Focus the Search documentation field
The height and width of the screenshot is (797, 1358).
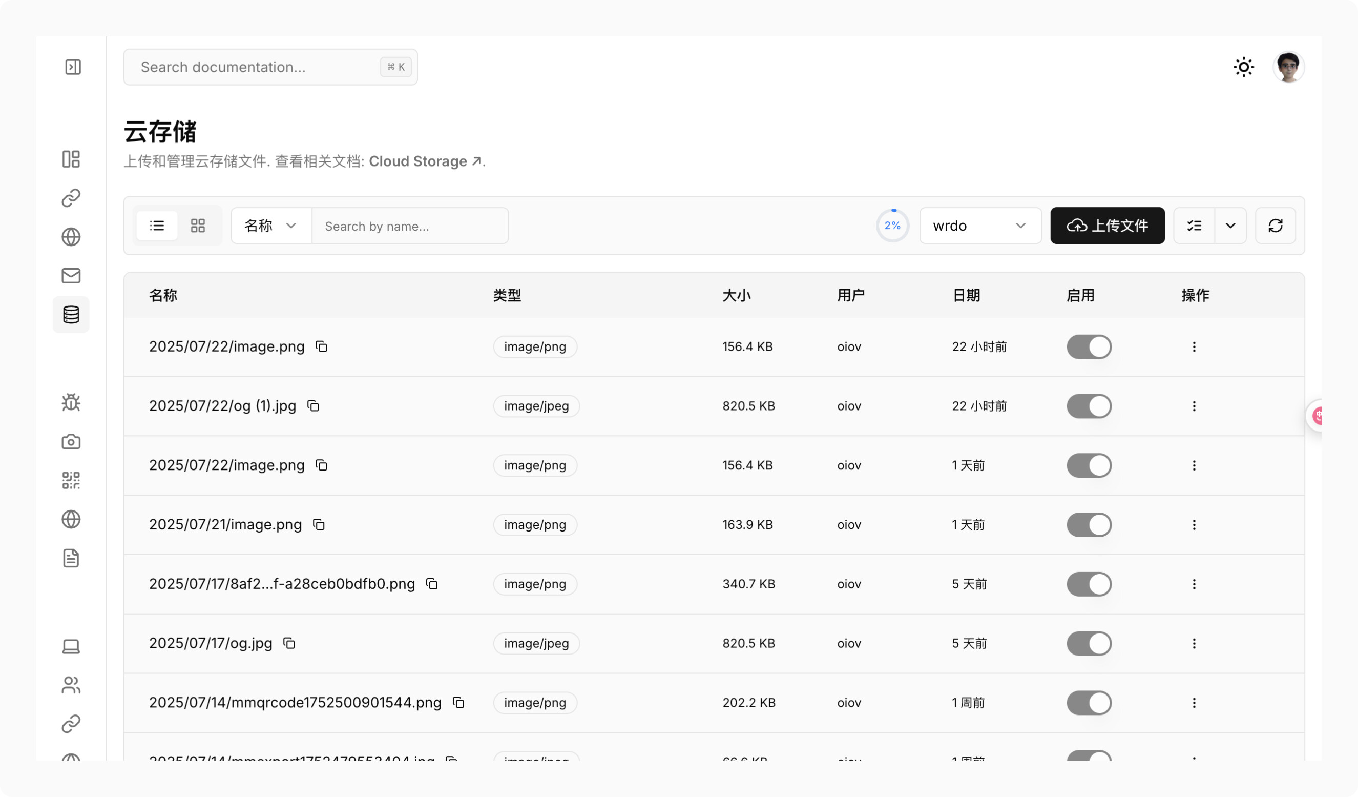click(270, 67)
